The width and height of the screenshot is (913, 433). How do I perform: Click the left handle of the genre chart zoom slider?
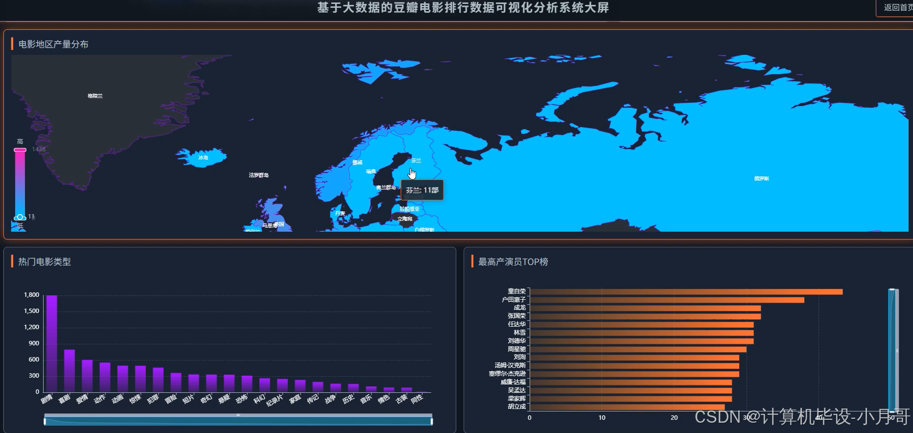(x=45, y=421)
